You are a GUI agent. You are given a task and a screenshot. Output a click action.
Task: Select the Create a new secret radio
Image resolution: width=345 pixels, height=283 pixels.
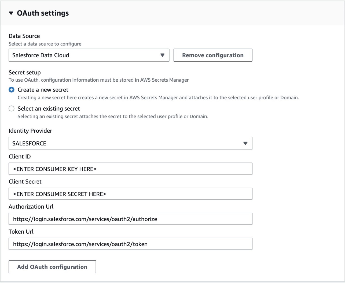[x=12, y=90]
